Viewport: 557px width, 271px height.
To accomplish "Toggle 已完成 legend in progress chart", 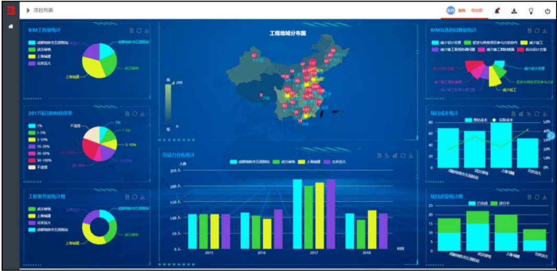I will pyautogui.click(x=477, y=203).
